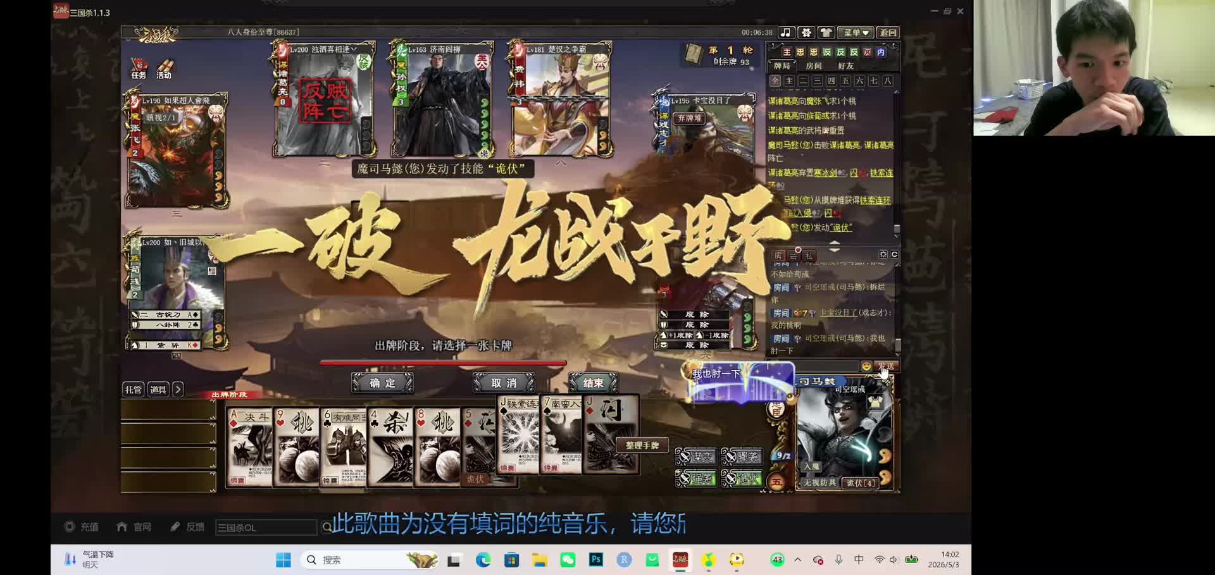Click the 返回 button
The image size is (1215, 575).
[x=888, y=32]
